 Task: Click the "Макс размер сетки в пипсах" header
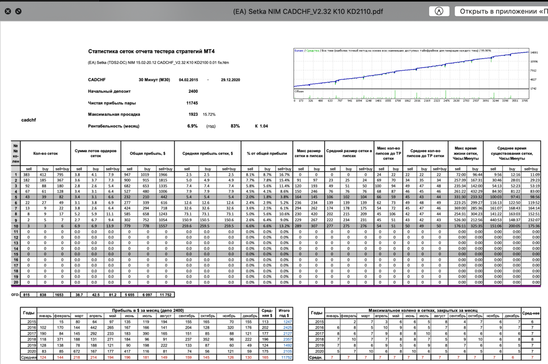pos(309,153)
